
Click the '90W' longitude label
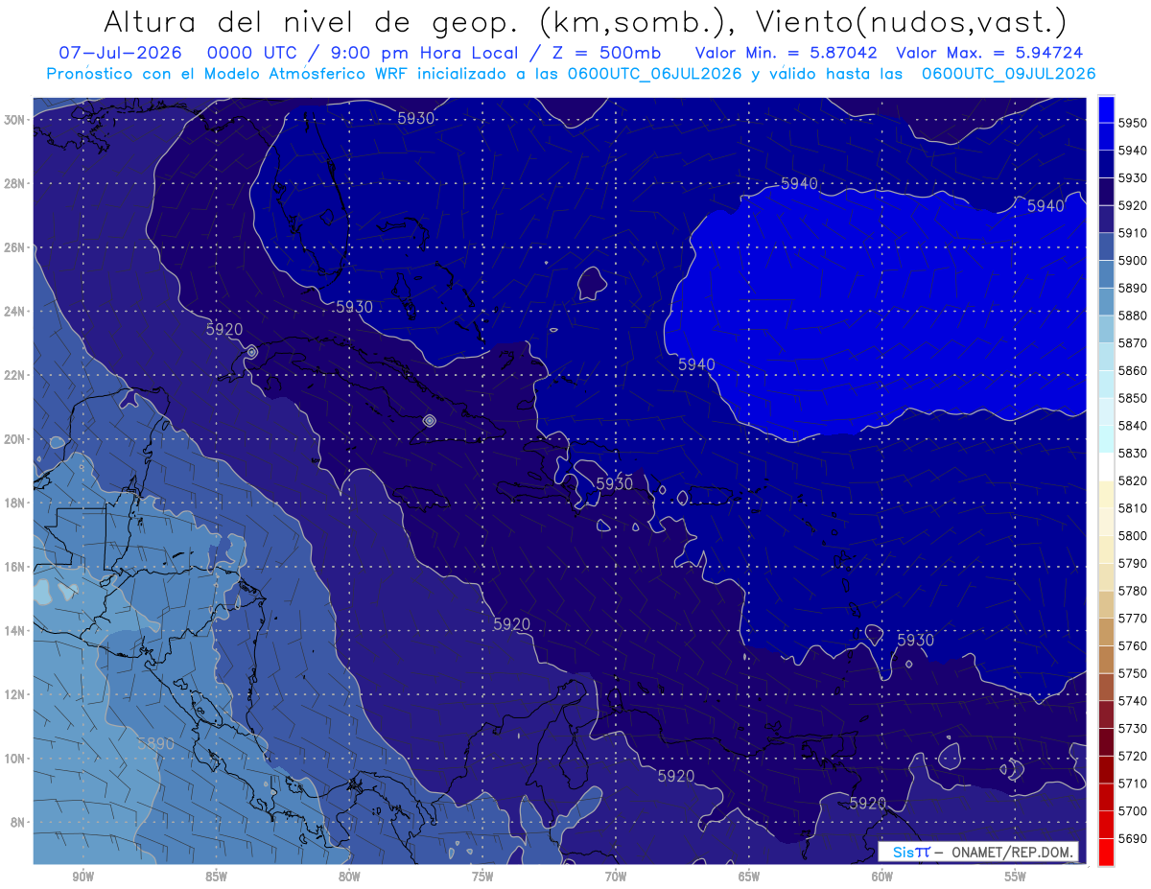[83, 877]
